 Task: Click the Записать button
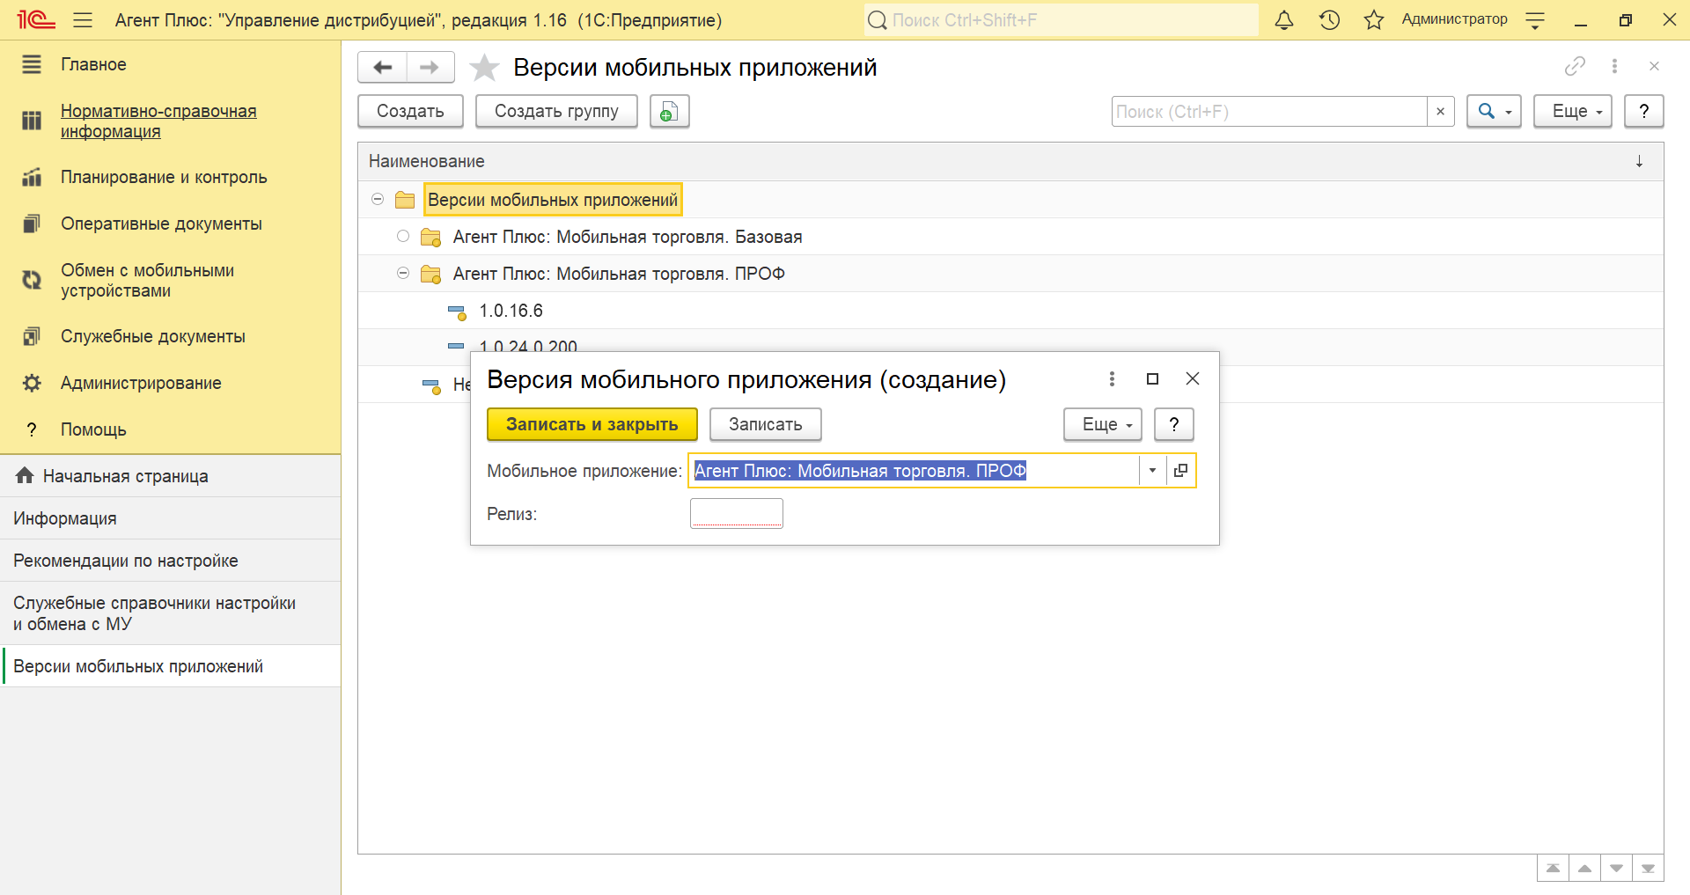766,424
